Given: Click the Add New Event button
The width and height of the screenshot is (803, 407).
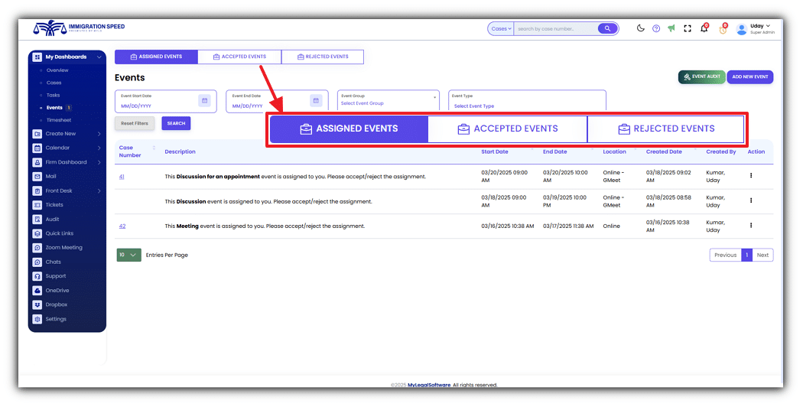Looking at the screenshot, I should (749, 77).
